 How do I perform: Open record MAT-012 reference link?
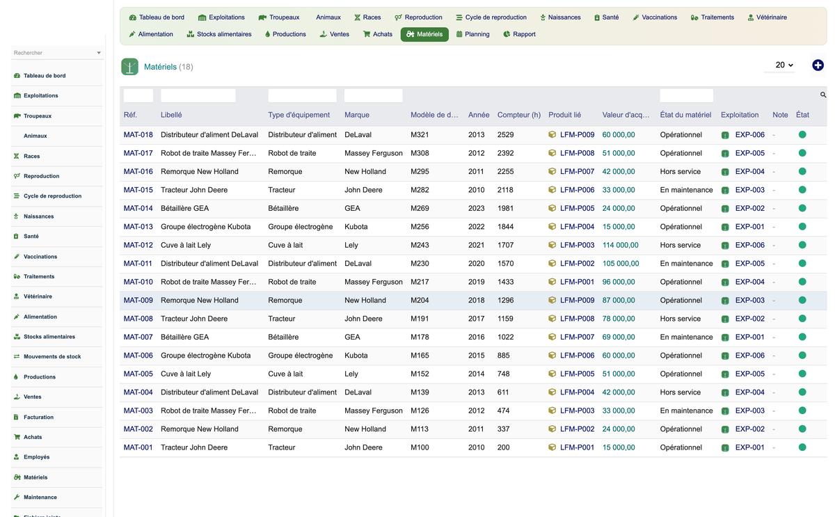tap(138, 245)
